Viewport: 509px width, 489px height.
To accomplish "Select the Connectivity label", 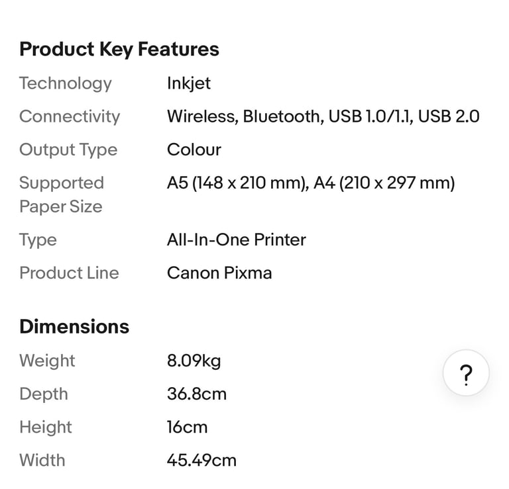I will (70, 116).
